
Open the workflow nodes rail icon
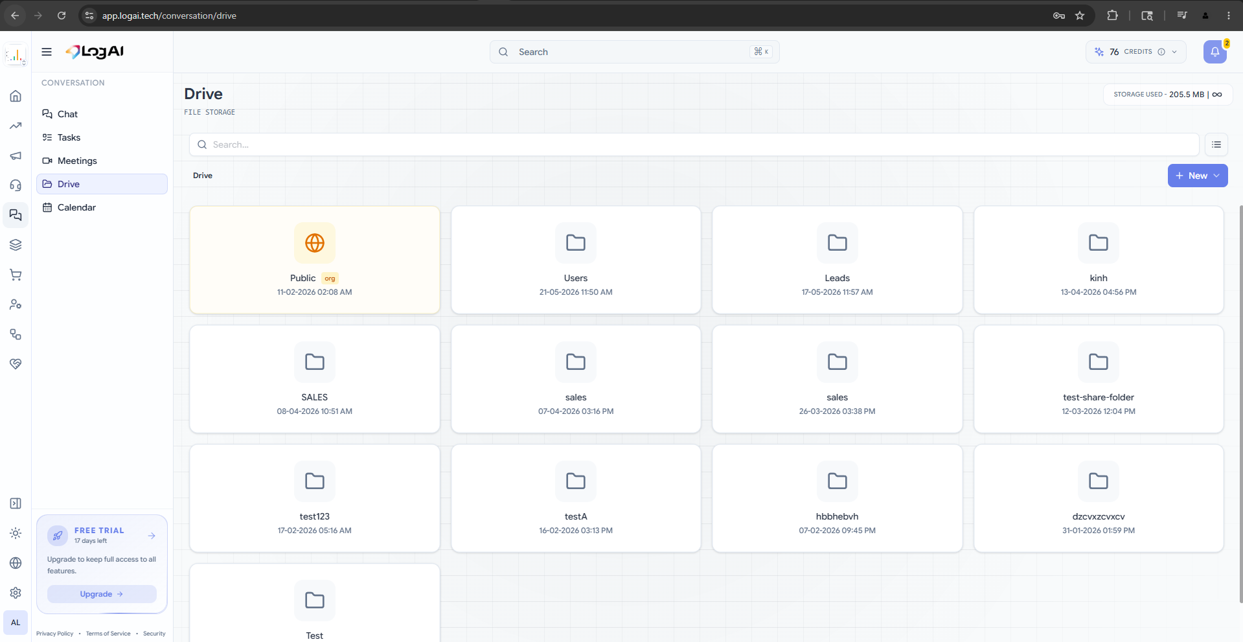click(16, 334)
